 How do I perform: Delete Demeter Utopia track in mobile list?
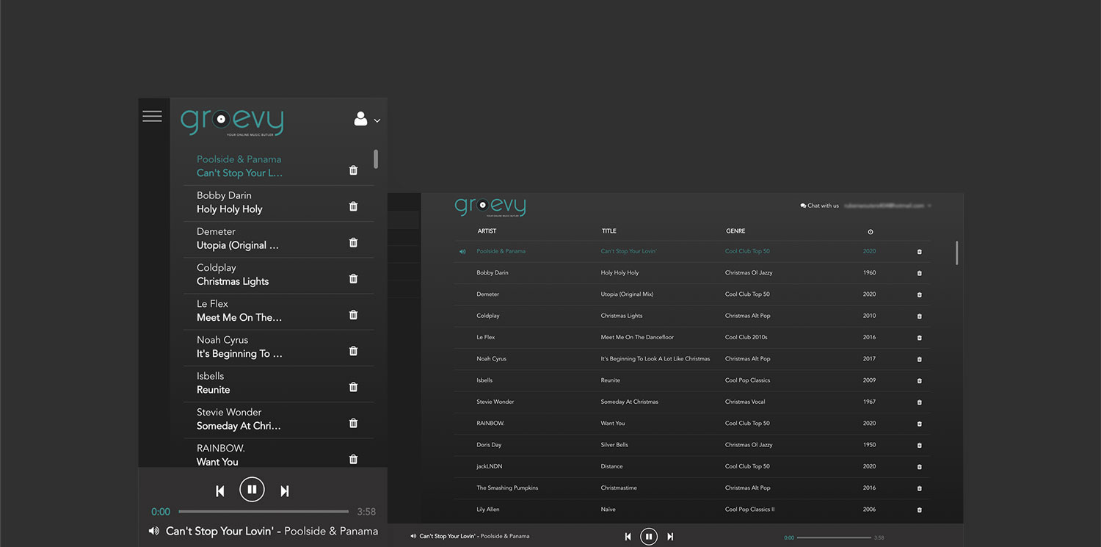pos(353,242)
